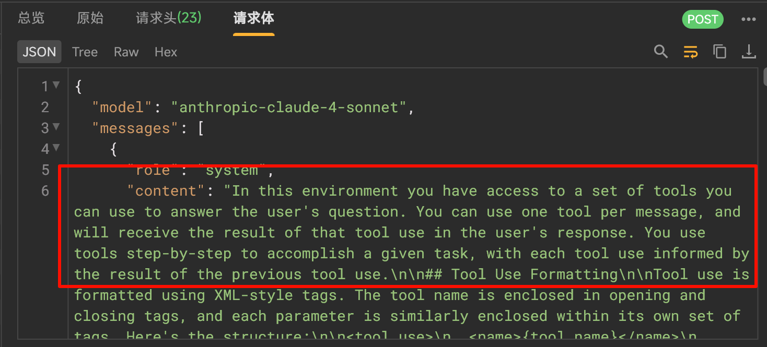The height and width of the screenshot is (347, 767).
Task: Open the search icon in the body toolbar
Action: coord(661,52)
